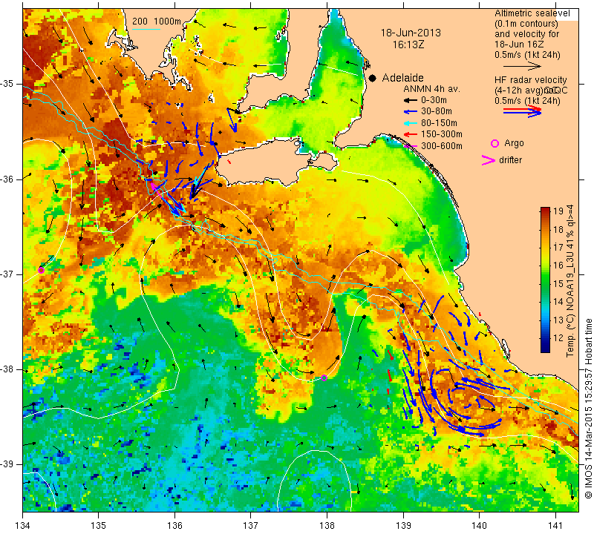
Task: Click the '0.5m/s (1kt 24h)' text under altimetric legend
Action: point(527,54)
